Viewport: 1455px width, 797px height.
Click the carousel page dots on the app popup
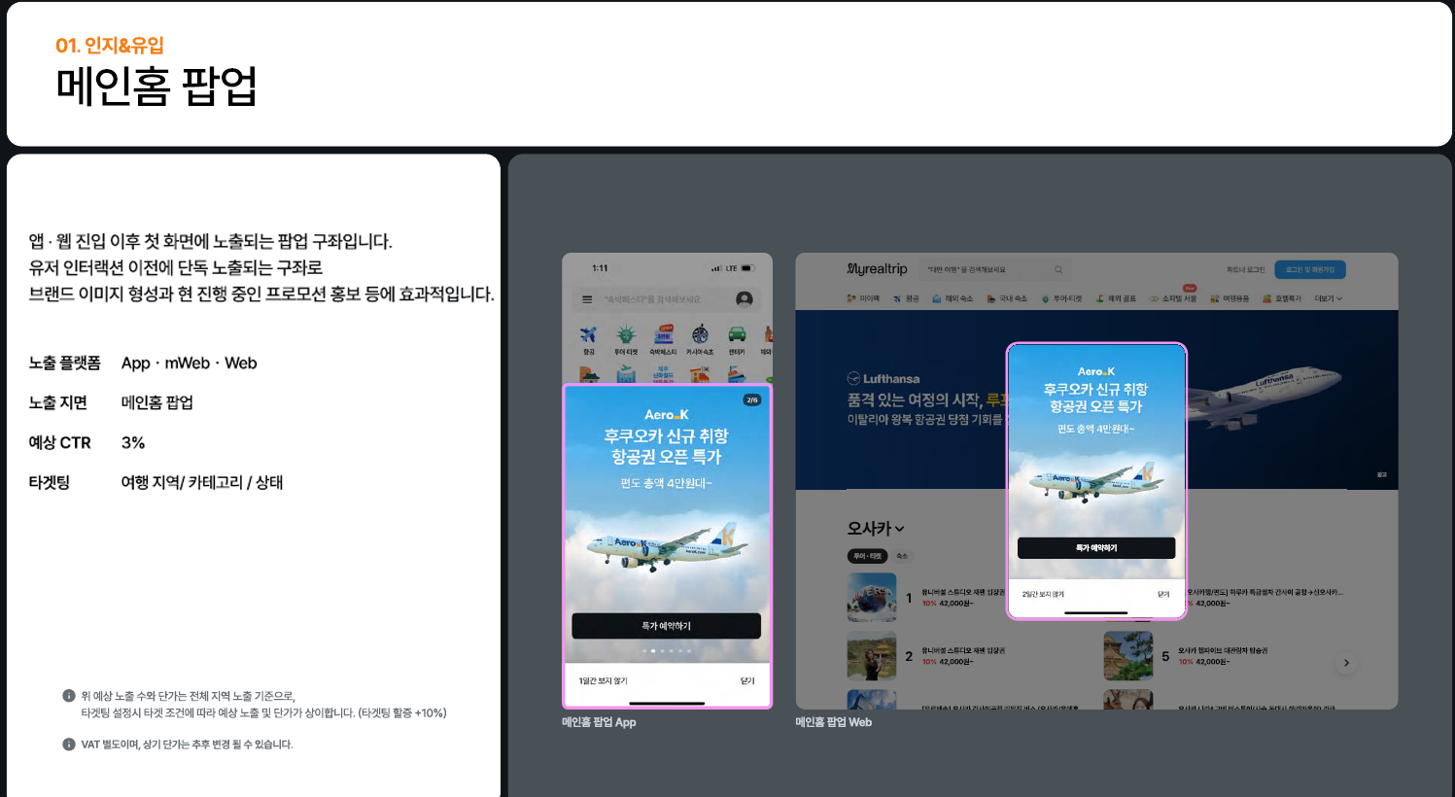click(x=667, y=650)
